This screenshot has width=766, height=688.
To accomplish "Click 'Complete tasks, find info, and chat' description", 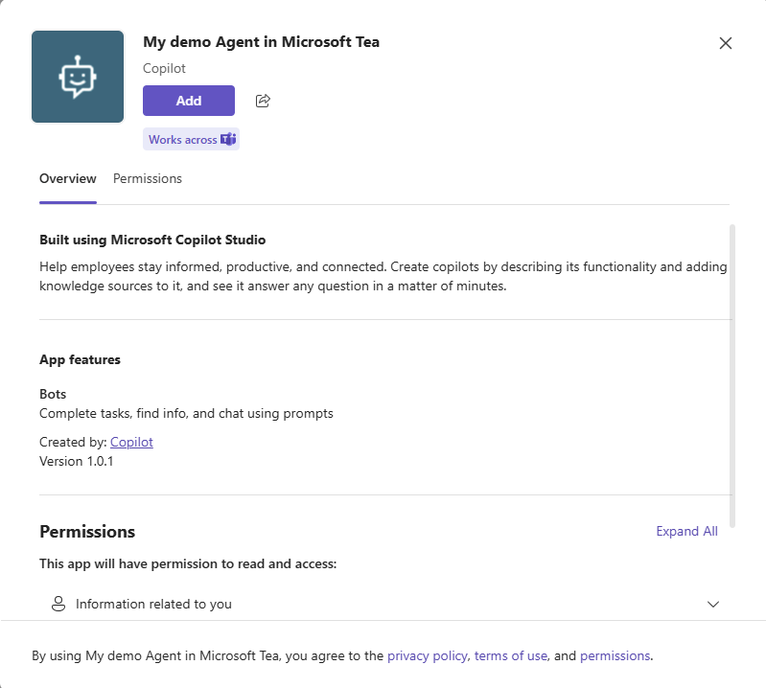I will point(186,414).
